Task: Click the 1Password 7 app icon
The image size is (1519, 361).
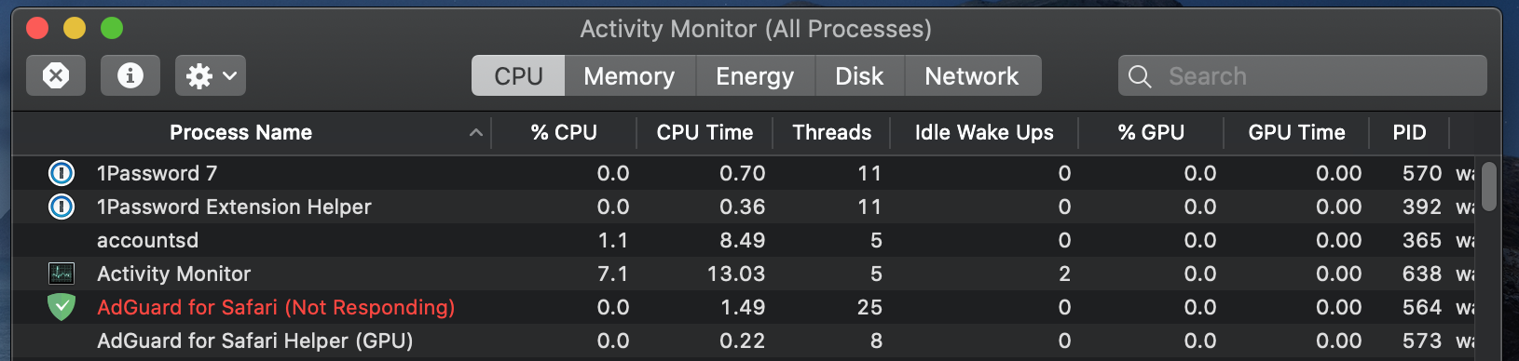Action: [x=62, y=173]
